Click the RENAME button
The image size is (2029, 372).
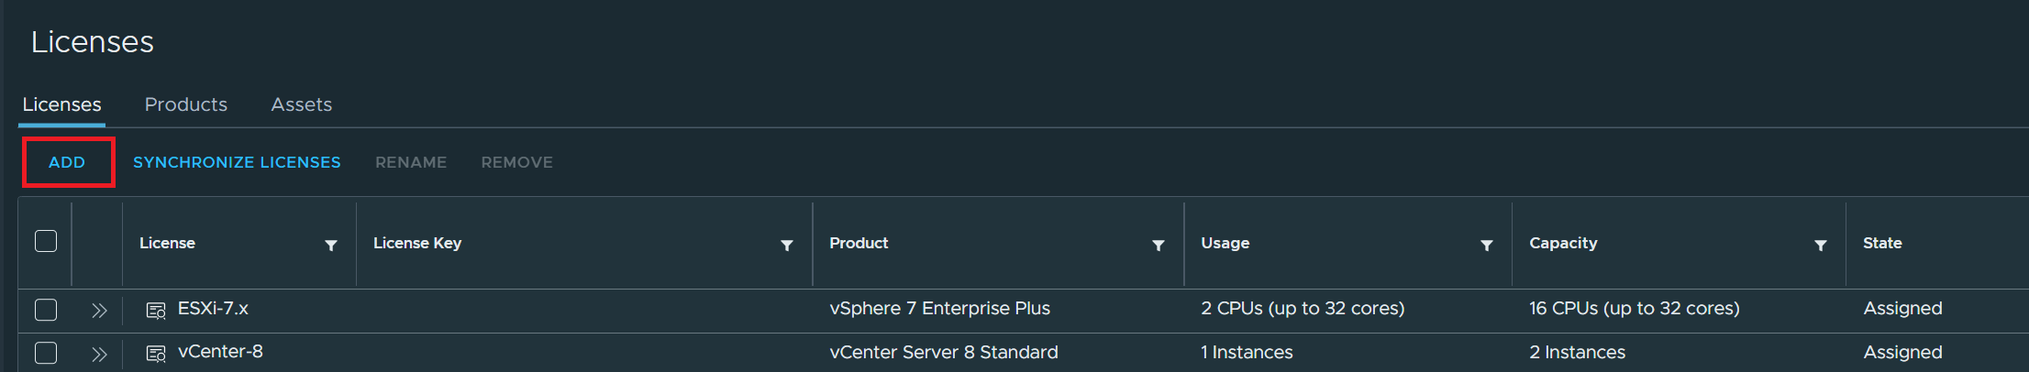pos(411,162)
